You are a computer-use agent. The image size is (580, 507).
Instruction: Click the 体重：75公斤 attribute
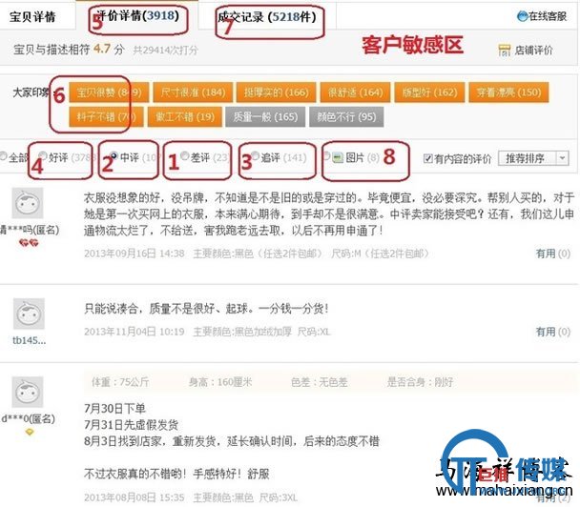(x=120, y=382)
